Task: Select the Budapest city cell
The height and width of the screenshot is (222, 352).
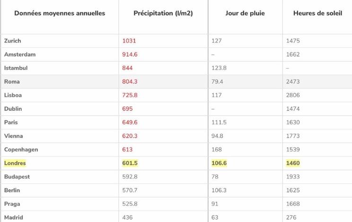Action: coord(17,177)
